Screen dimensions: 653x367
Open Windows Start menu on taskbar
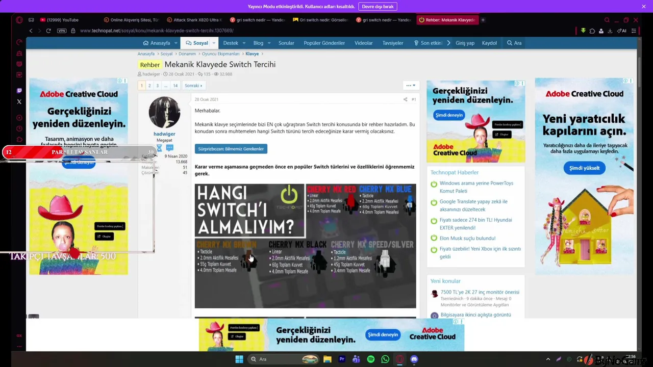[x=239, y=359]
